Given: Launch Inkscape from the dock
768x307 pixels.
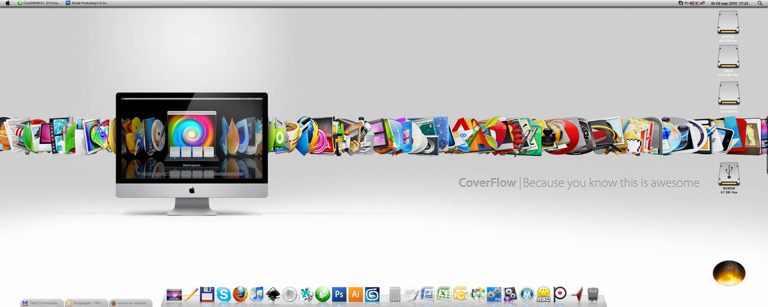Looking at the screenshot, I should 273,295.
